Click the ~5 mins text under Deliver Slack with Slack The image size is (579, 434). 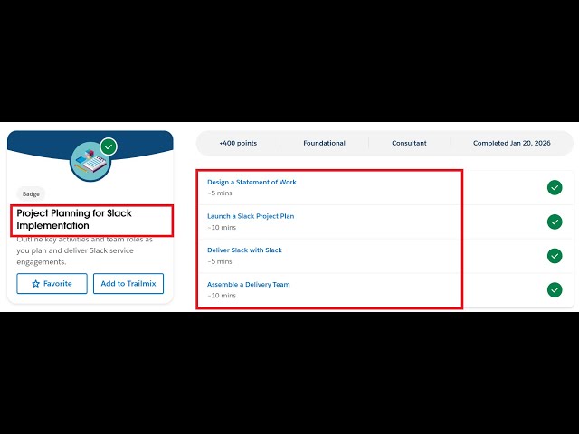click(220, 261)
